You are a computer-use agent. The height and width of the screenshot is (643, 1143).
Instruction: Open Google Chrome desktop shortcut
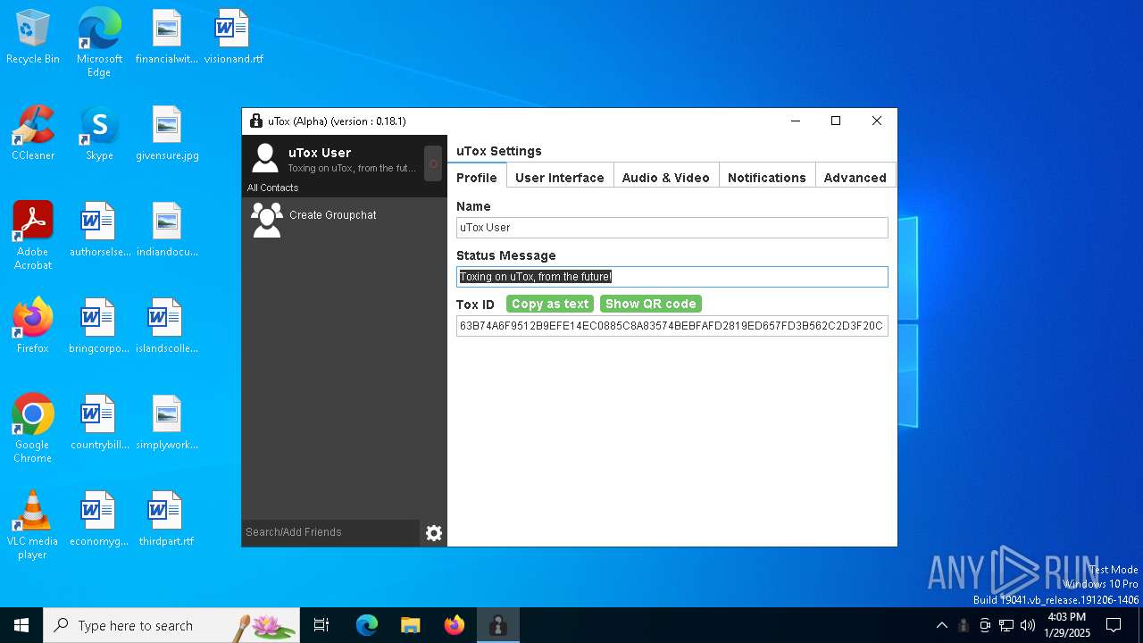[33, 429]
